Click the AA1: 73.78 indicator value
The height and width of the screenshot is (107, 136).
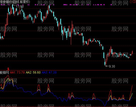[17, 73]
